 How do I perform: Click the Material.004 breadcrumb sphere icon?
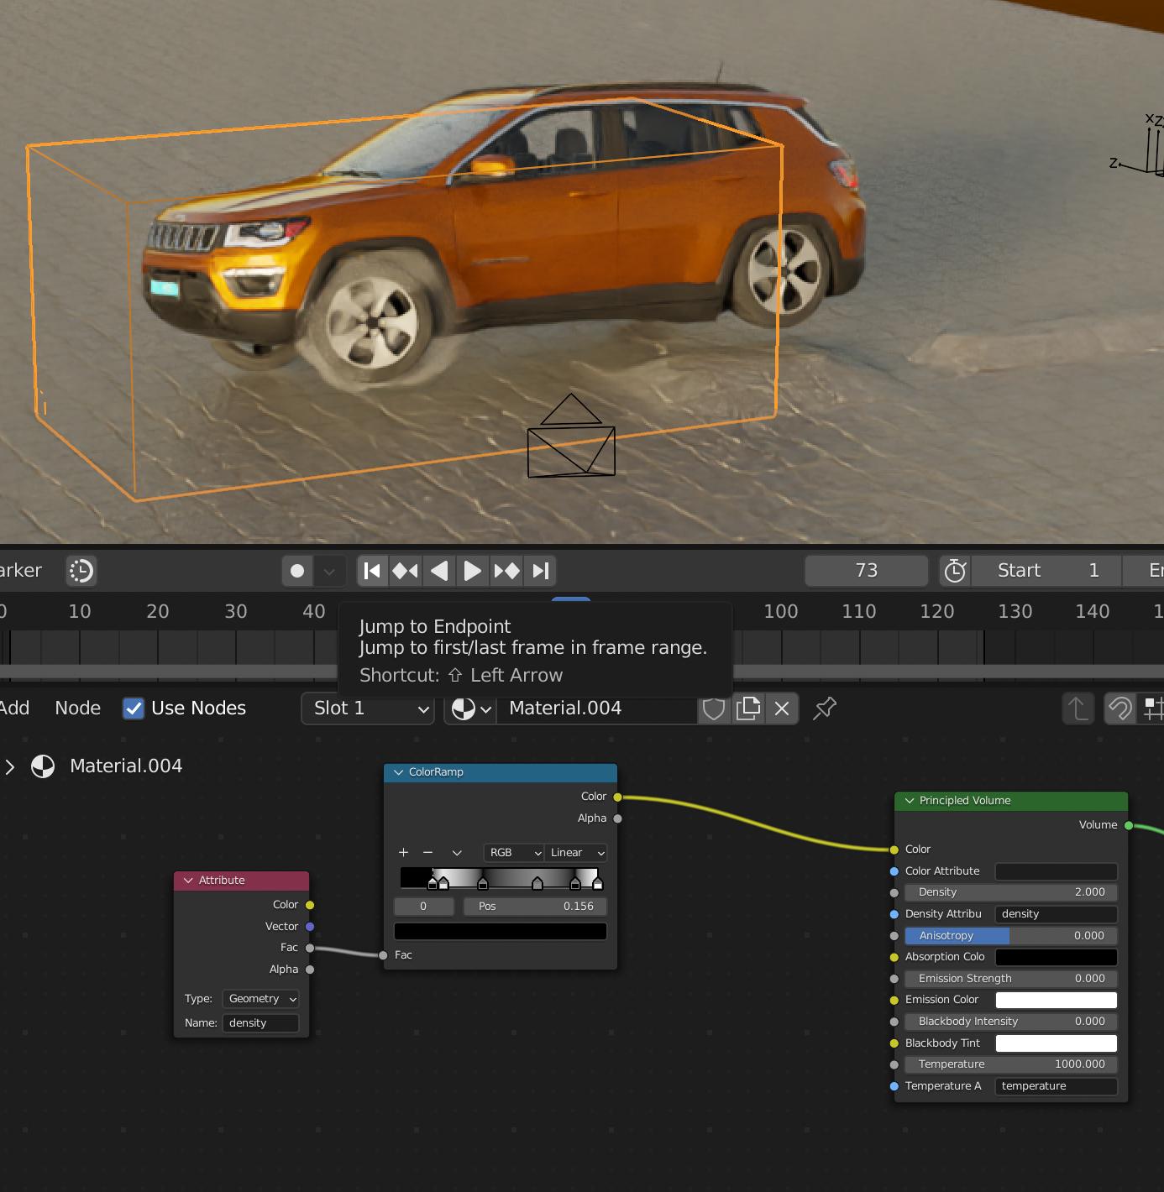(x=43, y=766)
